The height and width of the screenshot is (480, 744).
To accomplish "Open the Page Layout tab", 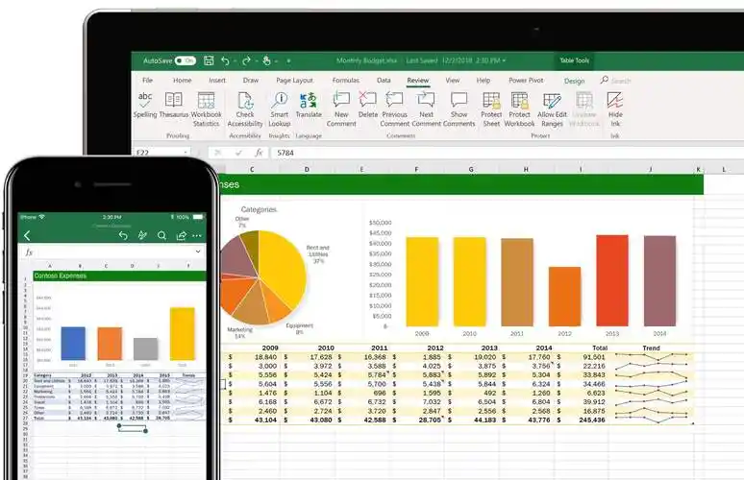I will 294,81.
